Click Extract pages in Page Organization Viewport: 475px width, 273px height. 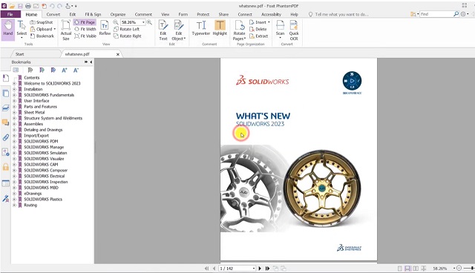coord(259,36)
